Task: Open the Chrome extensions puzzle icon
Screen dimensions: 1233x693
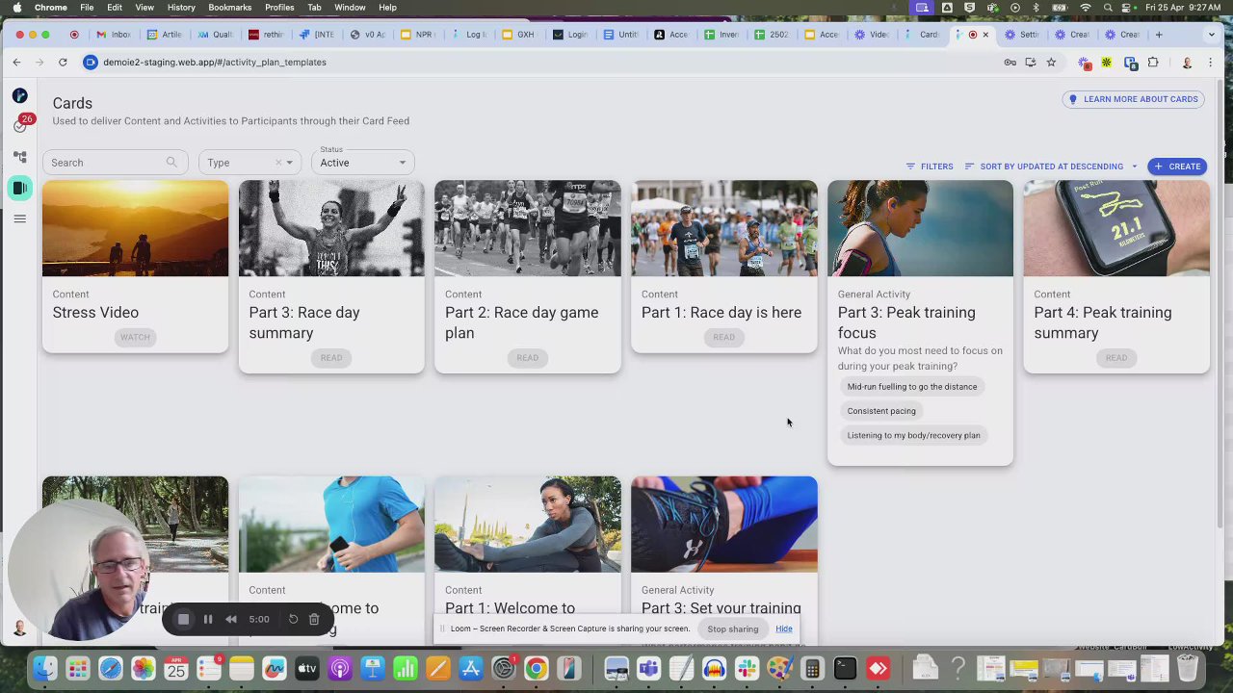Action: 1153,63
